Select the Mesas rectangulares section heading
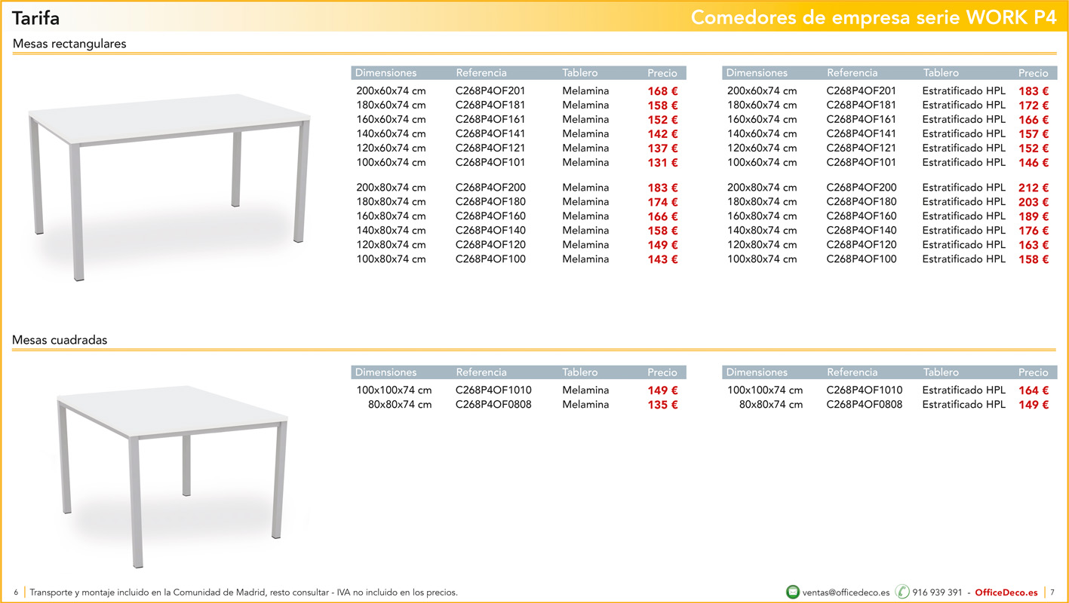Screen dimensions: 1069x603 tap(69, 44)
